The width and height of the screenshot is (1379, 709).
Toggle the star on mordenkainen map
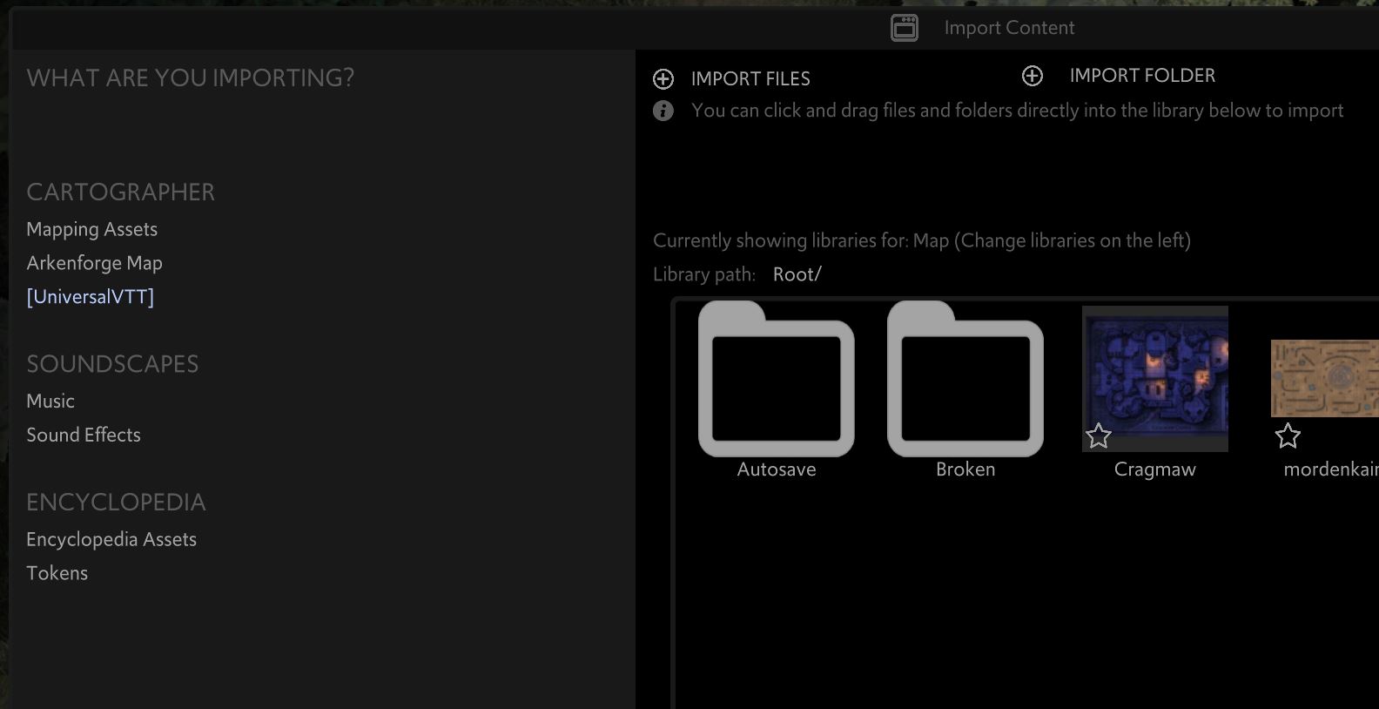1288,436
